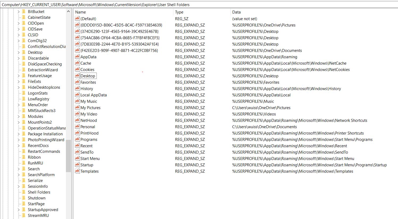Select the RestartCommands key
The image size is (398, 219).
pyautogui.click(x=44, y=151)
